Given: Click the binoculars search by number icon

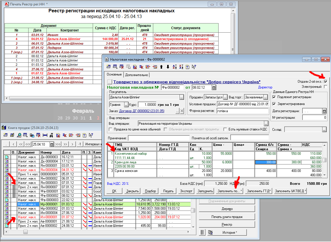Looking at the screenshot, I should [x=52, y=135].
